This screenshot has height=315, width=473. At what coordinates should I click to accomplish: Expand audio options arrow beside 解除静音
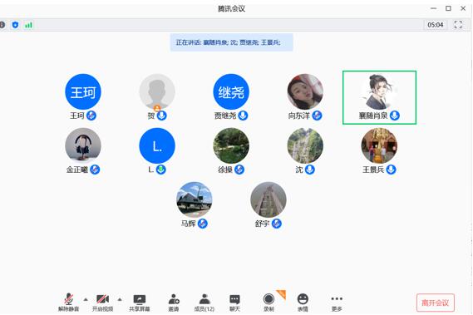[x=86, y=299]
